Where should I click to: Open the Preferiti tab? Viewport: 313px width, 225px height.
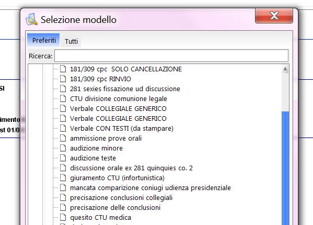(x=44, y=40)
